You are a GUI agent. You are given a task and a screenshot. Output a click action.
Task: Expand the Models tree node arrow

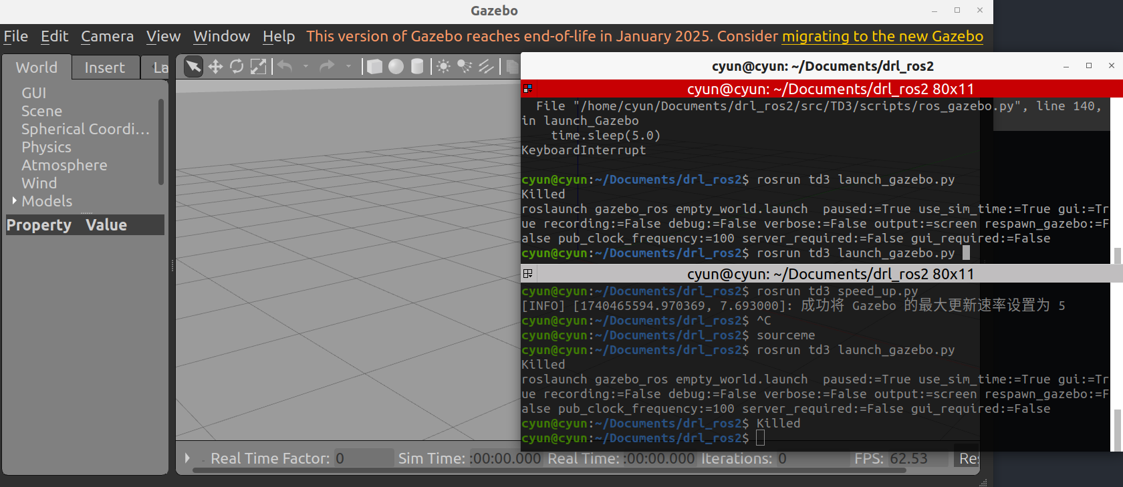[x=14, y=200]
